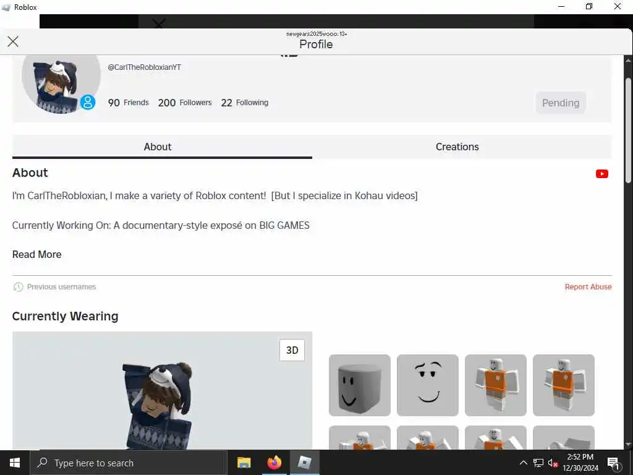Switch to the Creations tab

pyautogui.click(x=457, y=147)
